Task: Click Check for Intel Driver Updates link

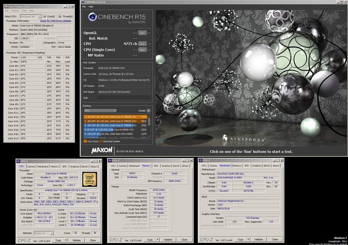Action: click(x=55, y=21)
